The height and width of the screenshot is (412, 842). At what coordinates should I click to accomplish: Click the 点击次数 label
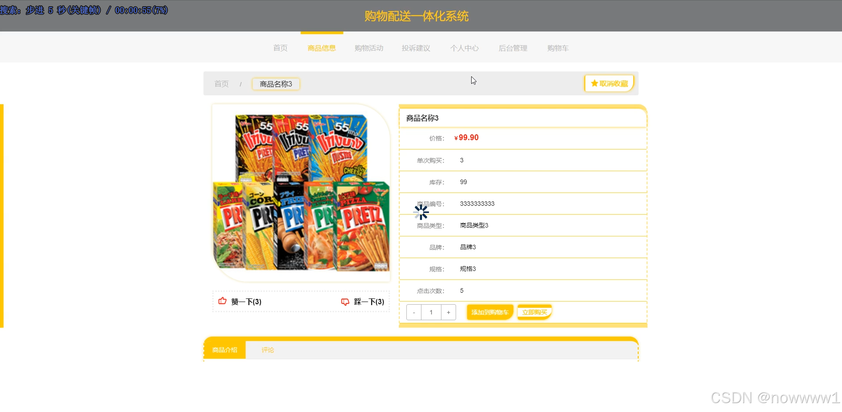tap(430, 291)
